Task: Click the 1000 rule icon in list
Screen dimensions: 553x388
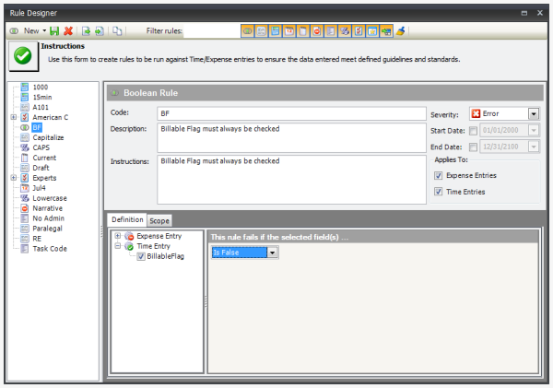Action: [25, 87]
